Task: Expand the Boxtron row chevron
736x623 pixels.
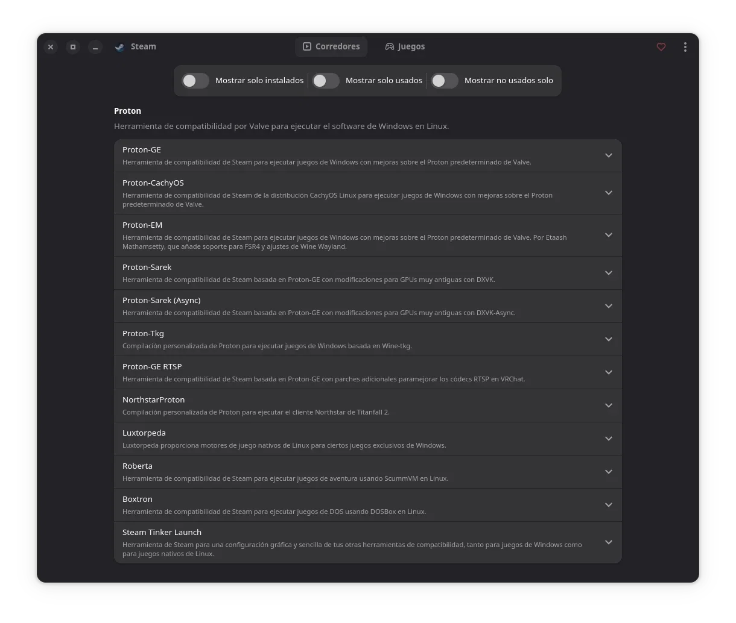Action: pos(609,505)
